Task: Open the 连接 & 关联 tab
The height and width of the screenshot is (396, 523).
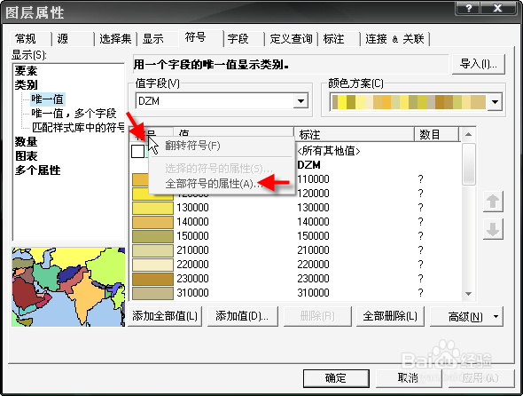Action: [394, 39]
